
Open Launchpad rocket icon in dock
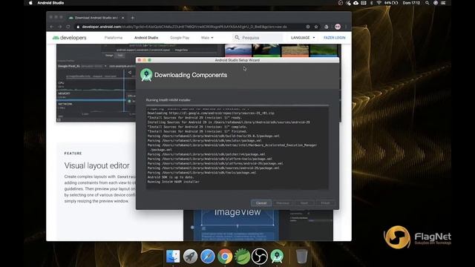pos(190,256)
